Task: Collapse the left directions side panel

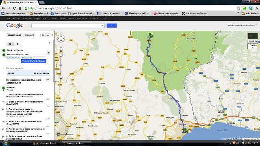Action: (52, 35)
